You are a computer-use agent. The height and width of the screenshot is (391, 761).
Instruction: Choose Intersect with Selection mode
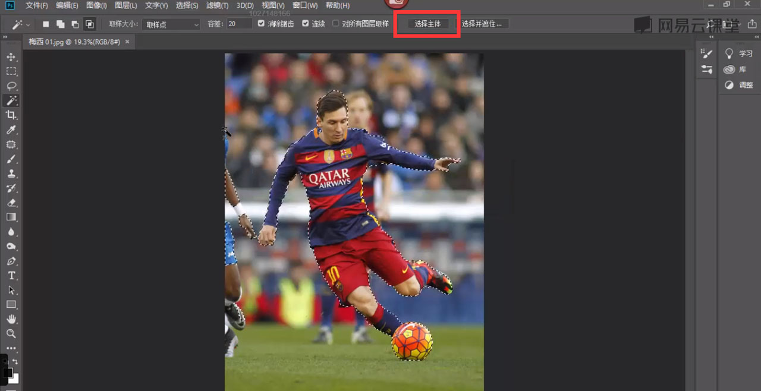[x=90, y=24]
